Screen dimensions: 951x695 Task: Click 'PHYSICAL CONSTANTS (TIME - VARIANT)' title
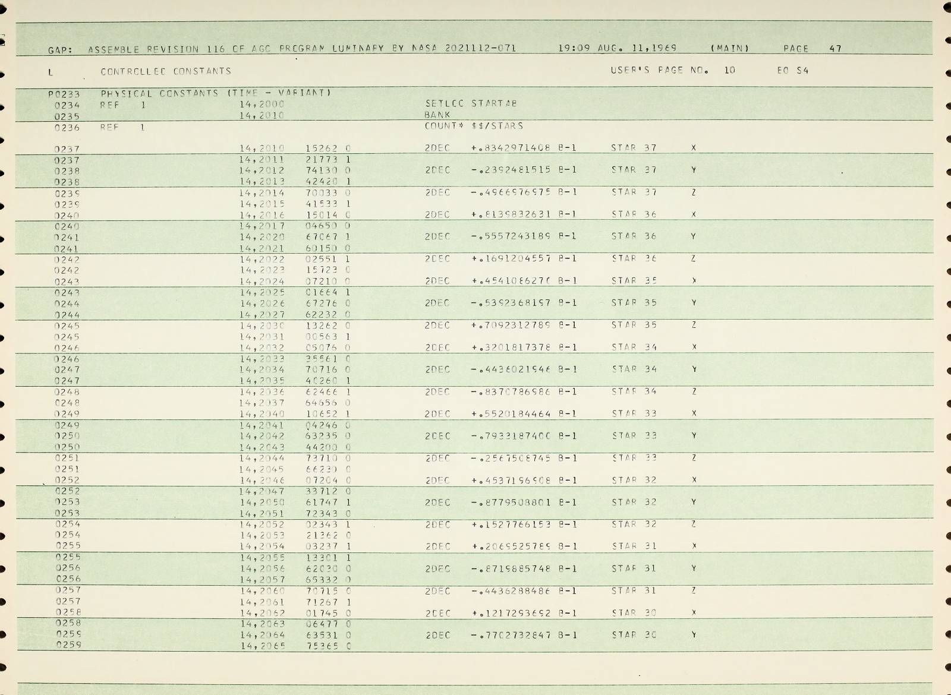coord(216,93)
